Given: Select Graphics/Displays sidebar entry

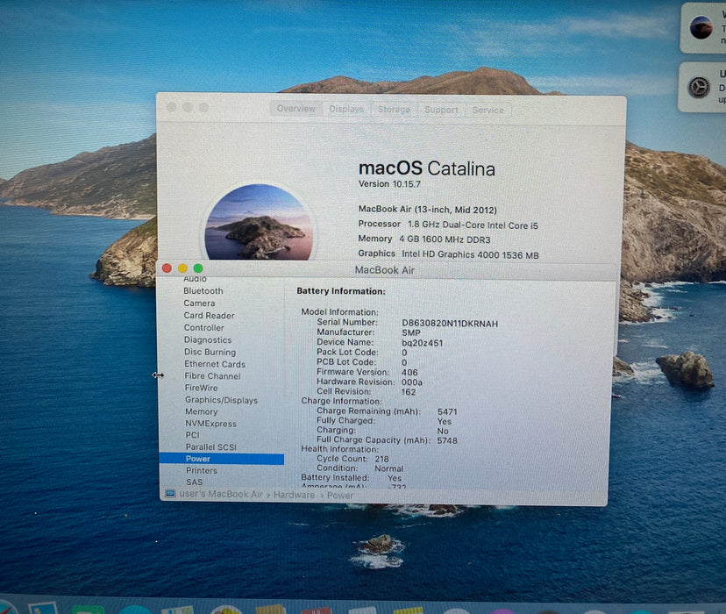Looking at the screenshot, I should [221, 400].
